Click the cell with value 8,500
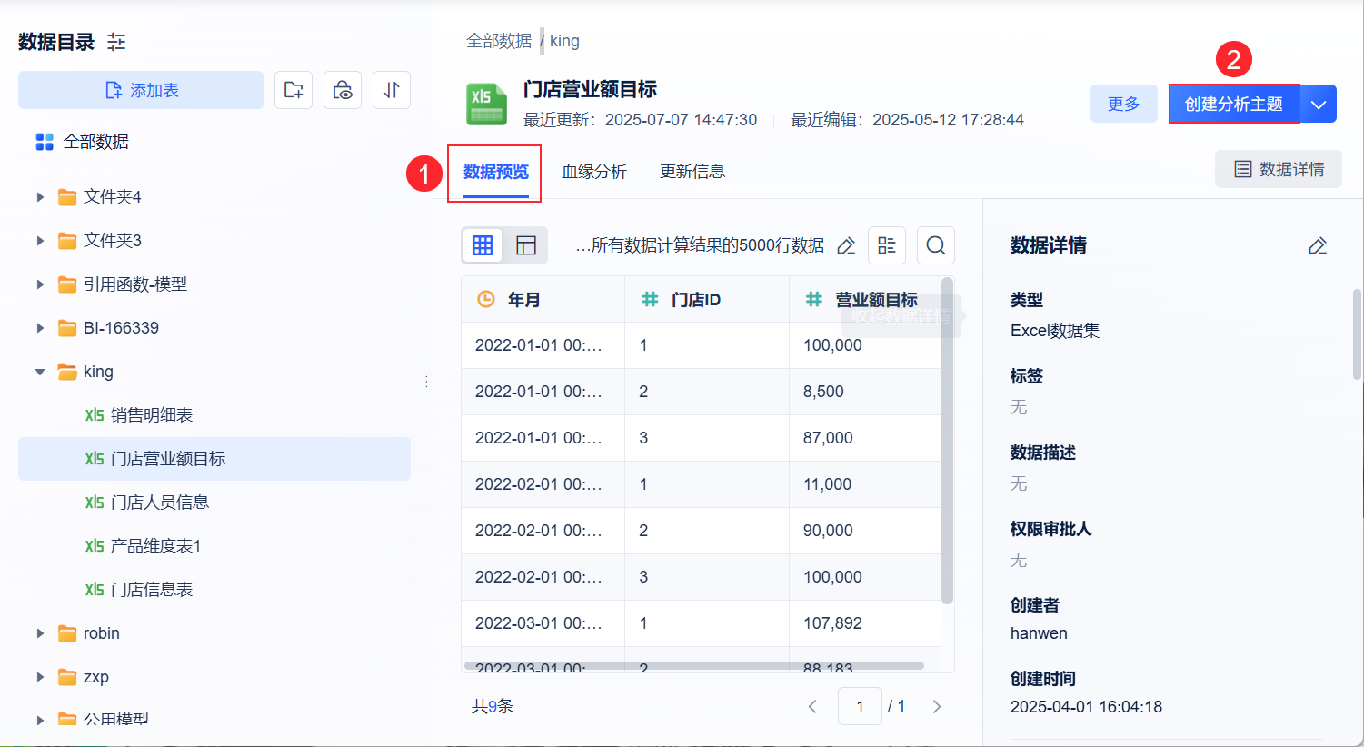 (x=865, y=392)
